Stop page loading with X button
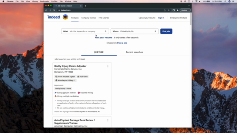 54,10
